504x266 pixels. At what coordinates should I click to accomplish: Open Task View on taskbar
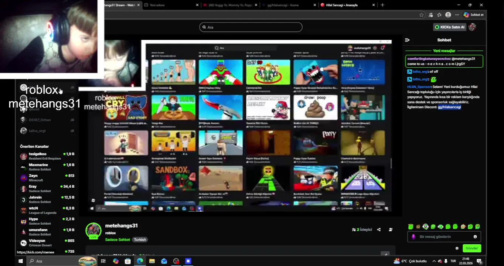[103, 261]
